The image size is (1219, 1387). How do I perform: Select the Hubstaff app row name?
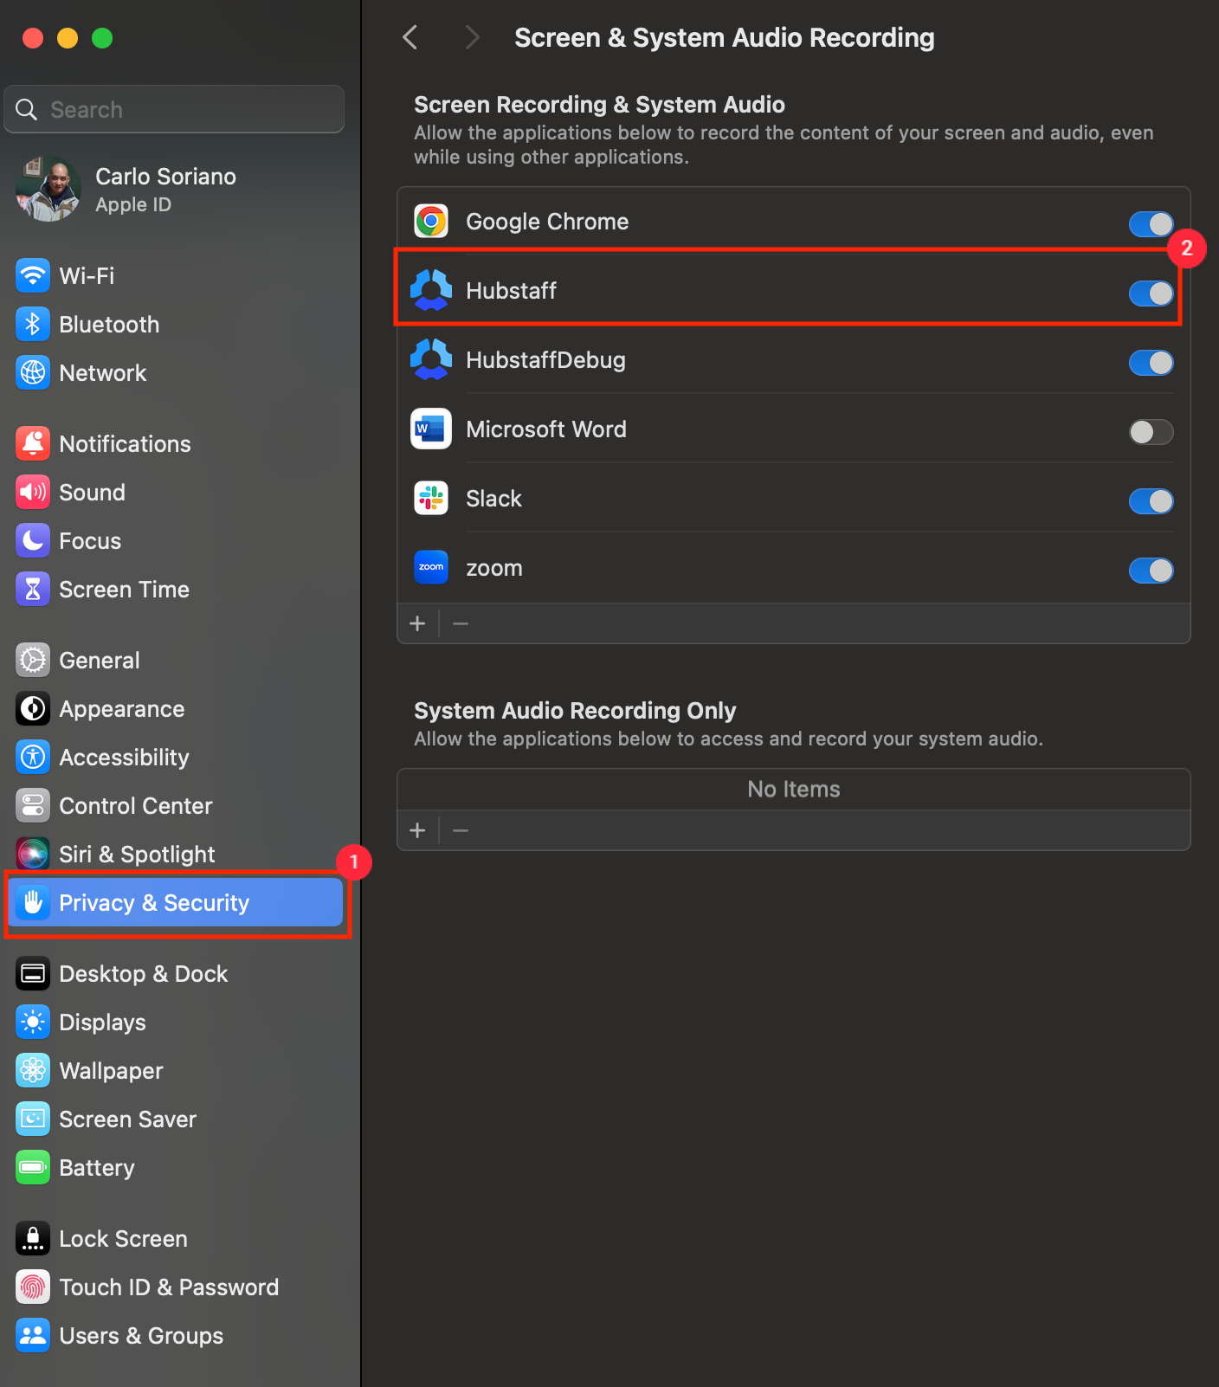tap(511, 291)
